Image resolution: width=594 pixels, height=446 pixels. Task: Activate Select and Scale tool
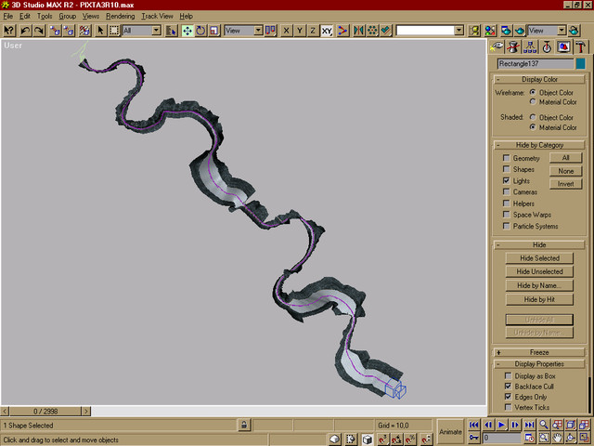pos(214,31)
